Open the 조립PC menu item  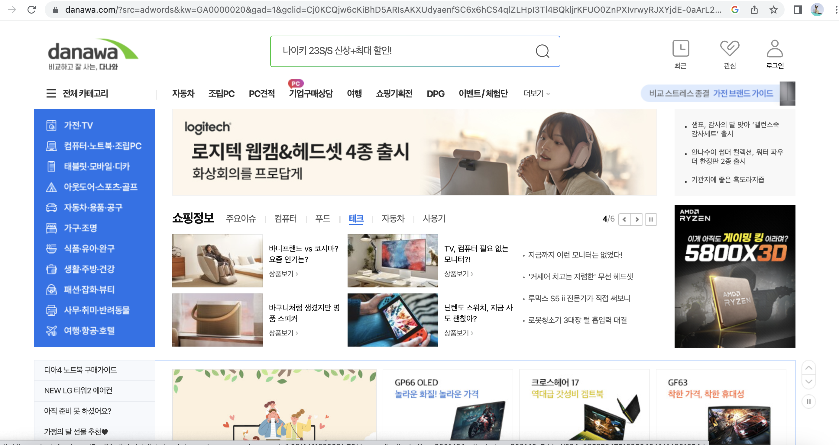point(221,94)
